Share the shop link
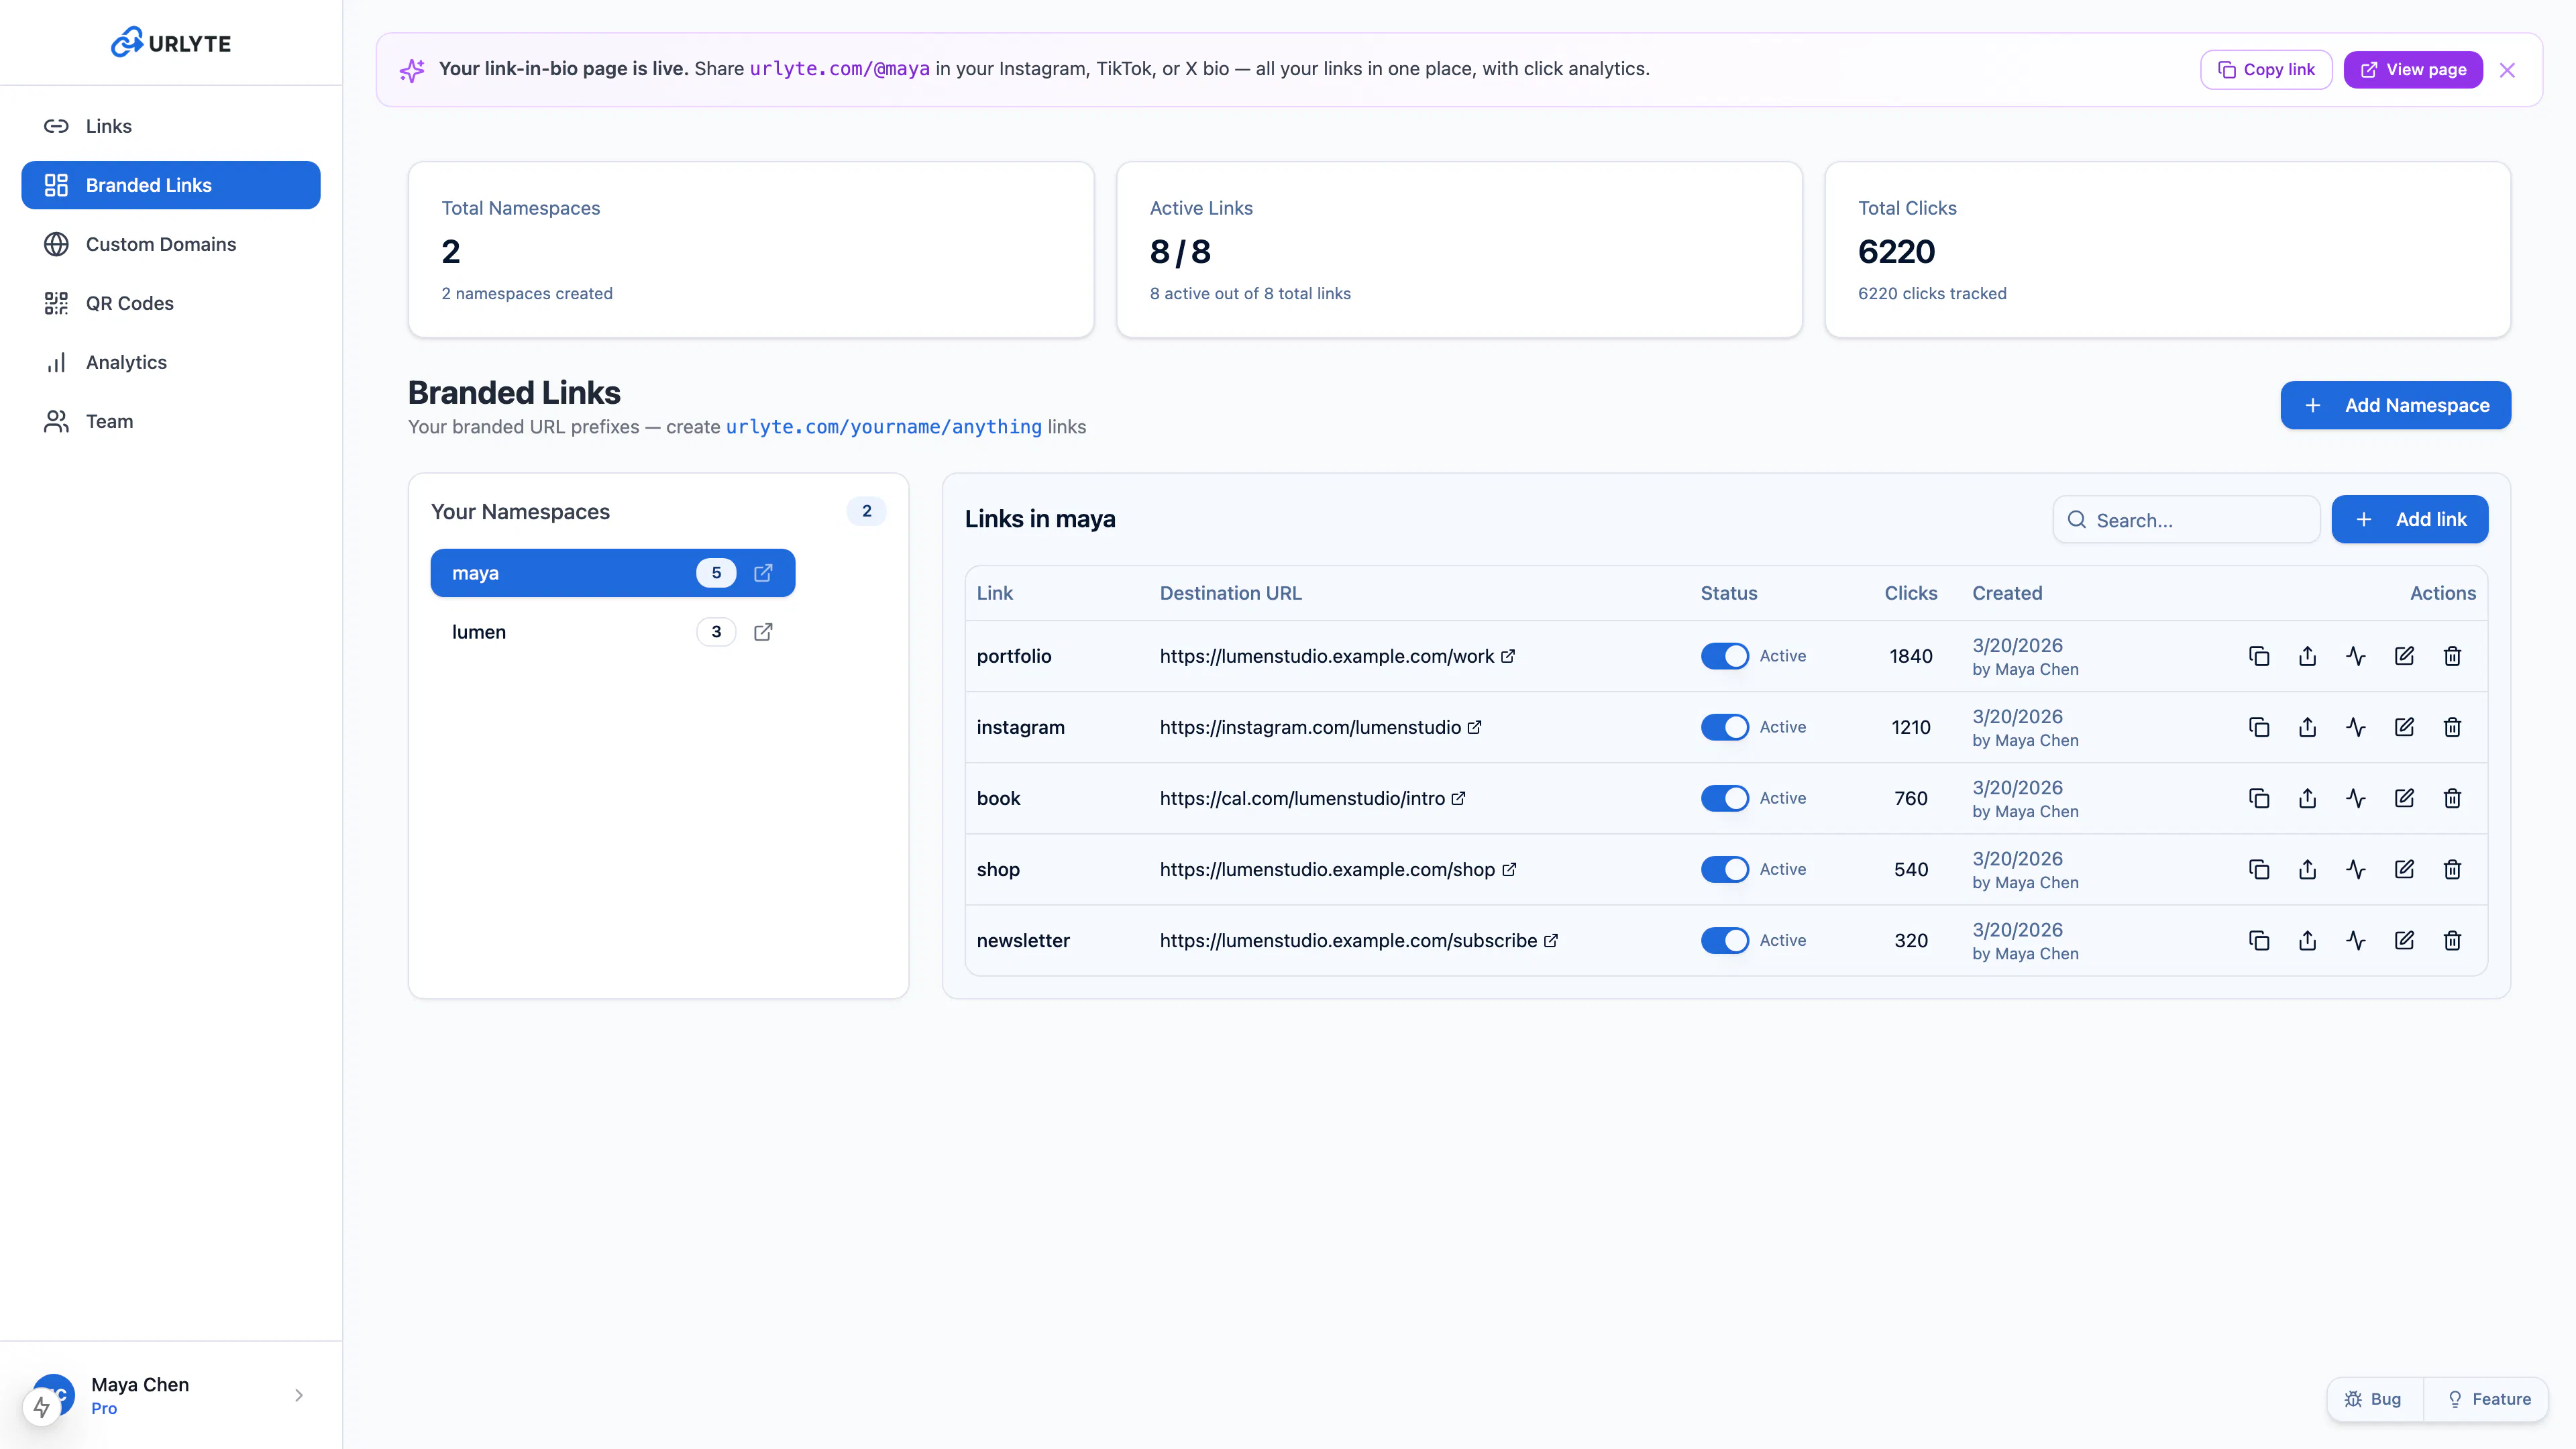 point(2307,869)
